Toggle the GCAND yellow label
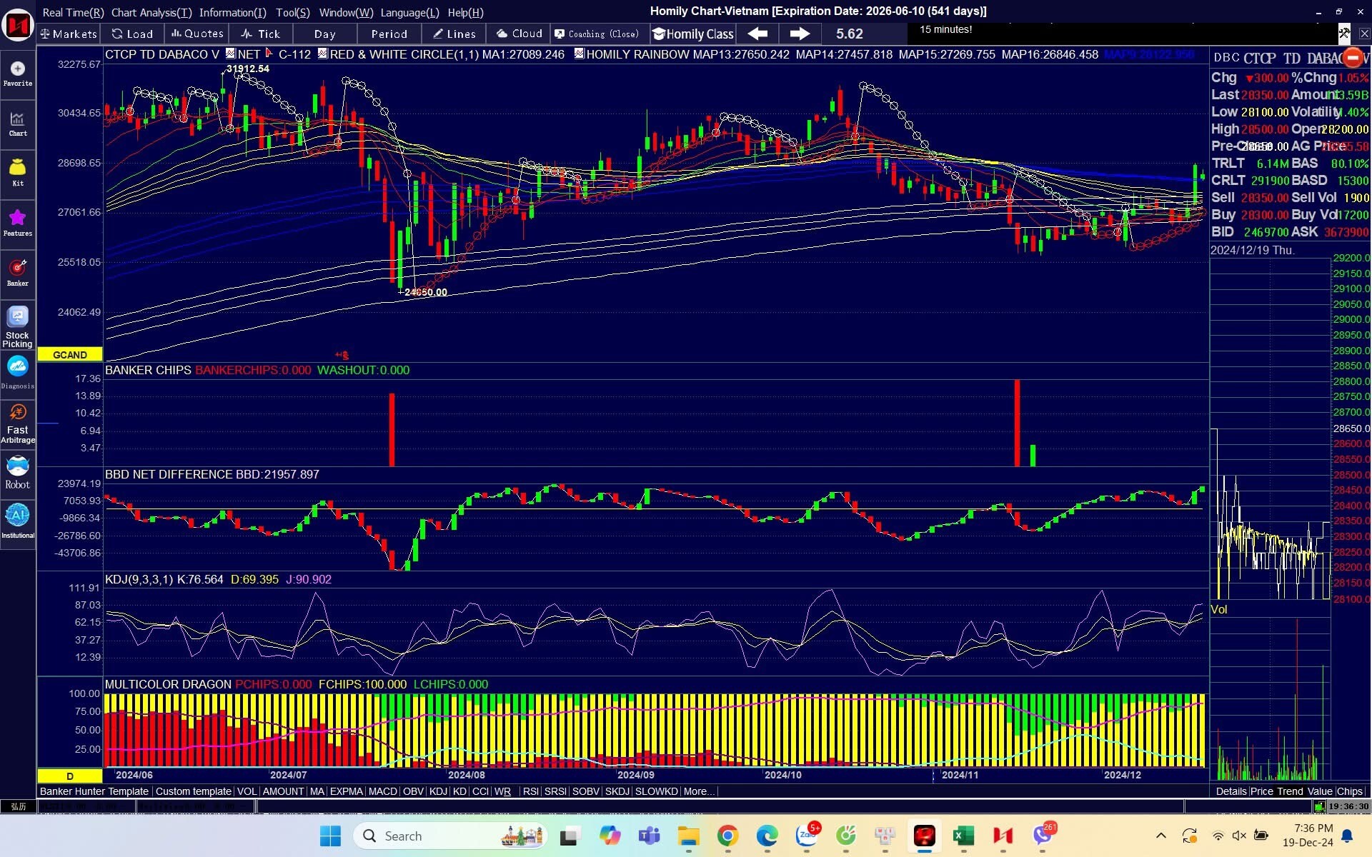 point(69,355)
